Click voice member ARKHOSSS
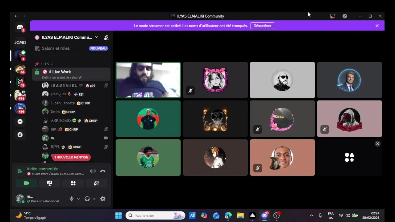 click(76, 121)
